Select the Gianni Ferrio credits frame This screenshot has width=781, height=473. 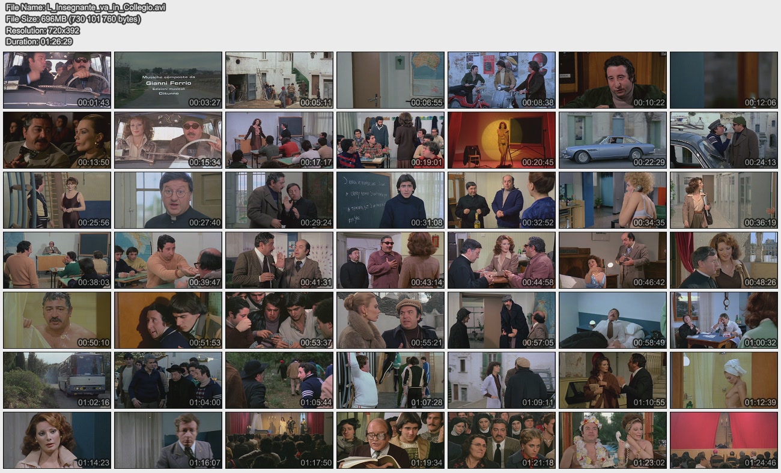point(168,80)
